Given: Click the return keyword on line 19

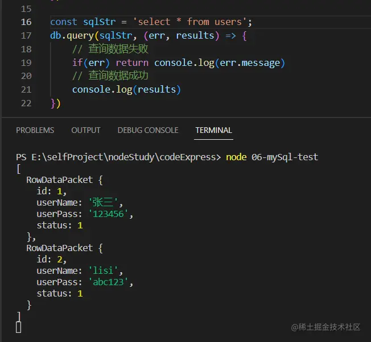Looking at the screenshot, I should (132, 63).
